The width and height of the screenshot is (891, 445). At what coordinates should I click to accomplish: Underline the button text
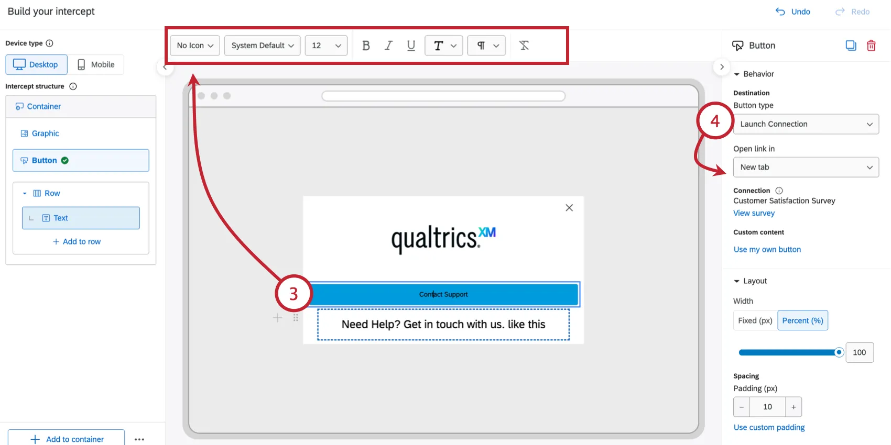pyautogui.click(x=411, y=46)
